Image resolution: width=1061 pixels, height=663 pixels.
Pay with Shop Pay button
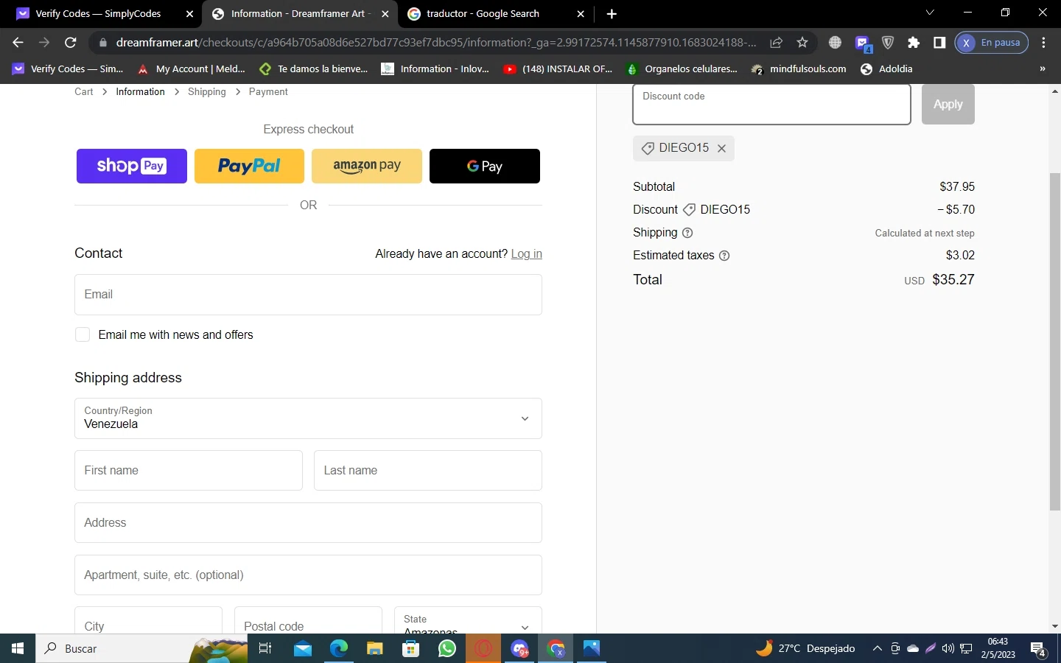pos(132,166)
